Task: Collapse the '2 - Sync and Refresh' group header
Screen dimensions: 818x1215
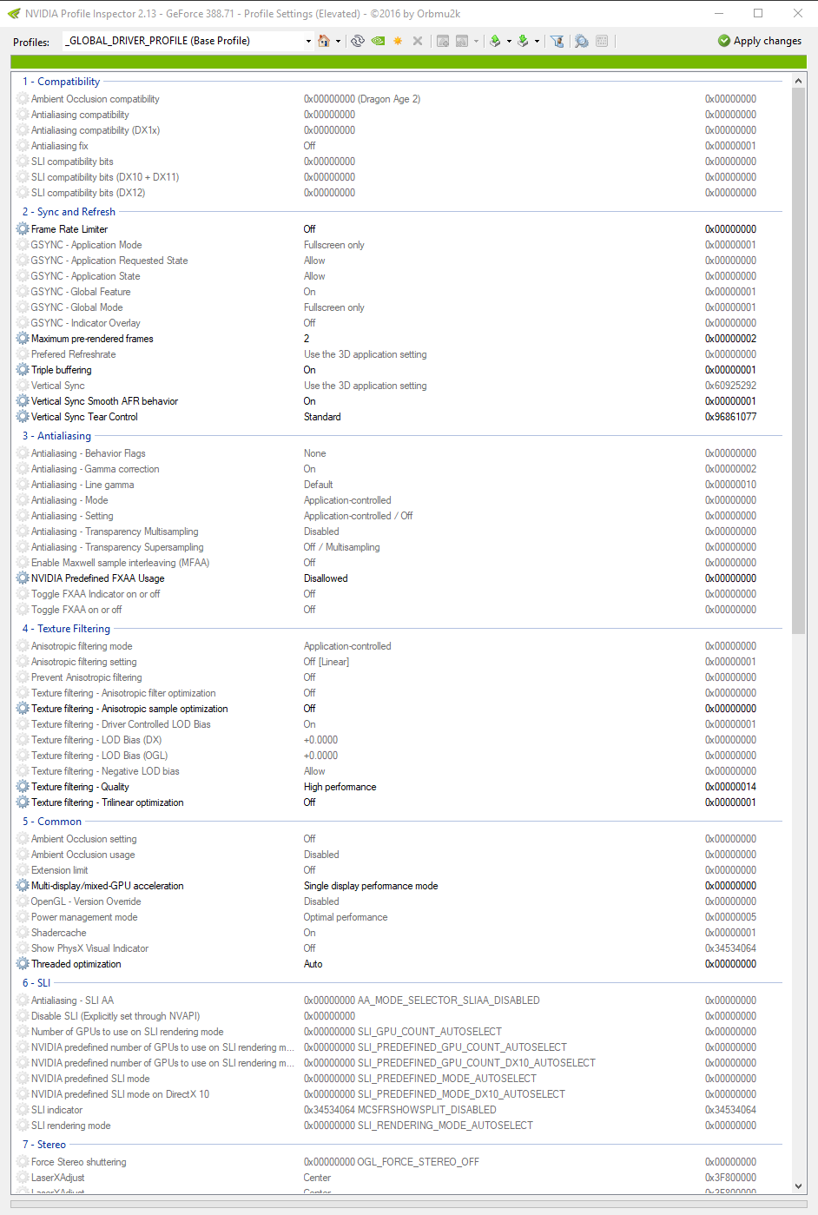Action: 69,212
